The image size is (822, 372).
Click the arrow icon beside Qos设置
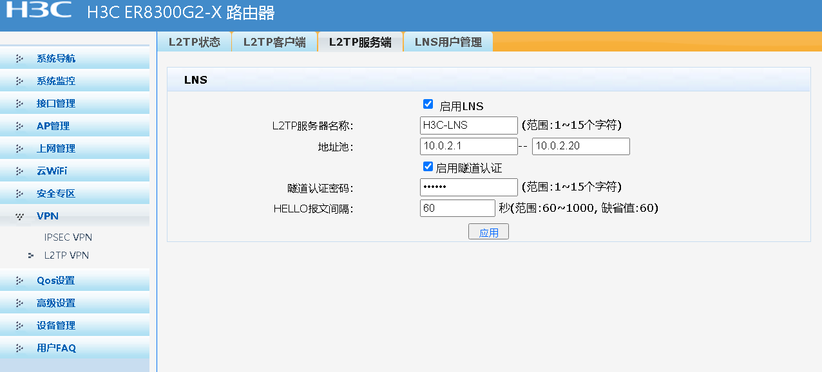click(x=20, y=281)
